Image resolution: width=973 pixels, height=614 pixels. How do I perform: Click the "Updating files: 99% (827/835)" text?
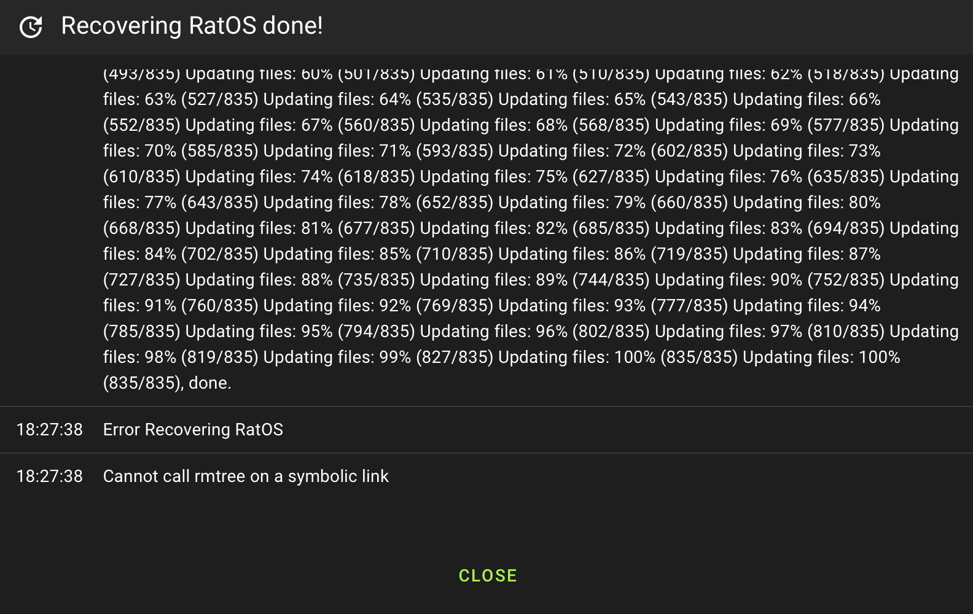(x=378, y=357)
